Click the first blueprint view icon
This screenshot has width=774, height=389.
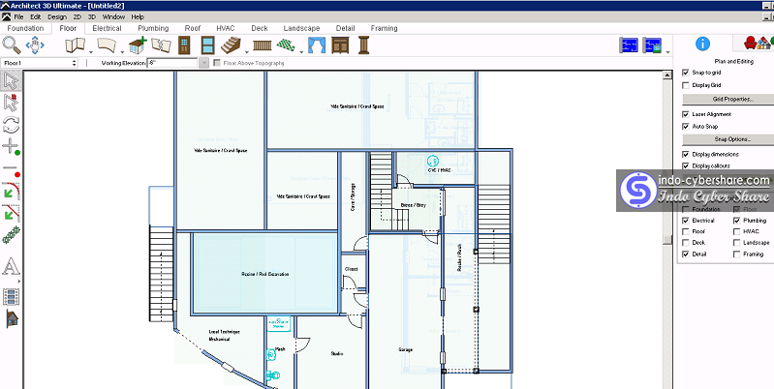[x=629, y=45]
